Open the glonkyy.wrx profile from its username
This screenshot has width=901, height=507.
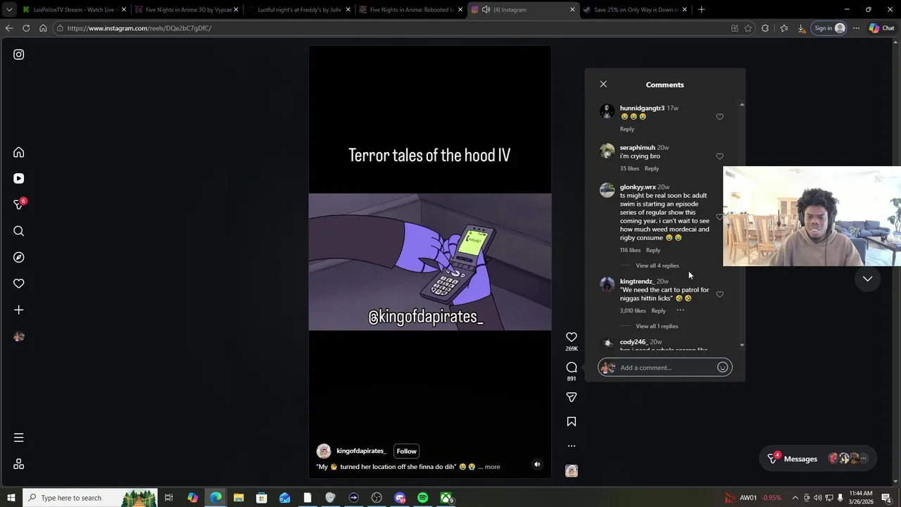point(638,187)
